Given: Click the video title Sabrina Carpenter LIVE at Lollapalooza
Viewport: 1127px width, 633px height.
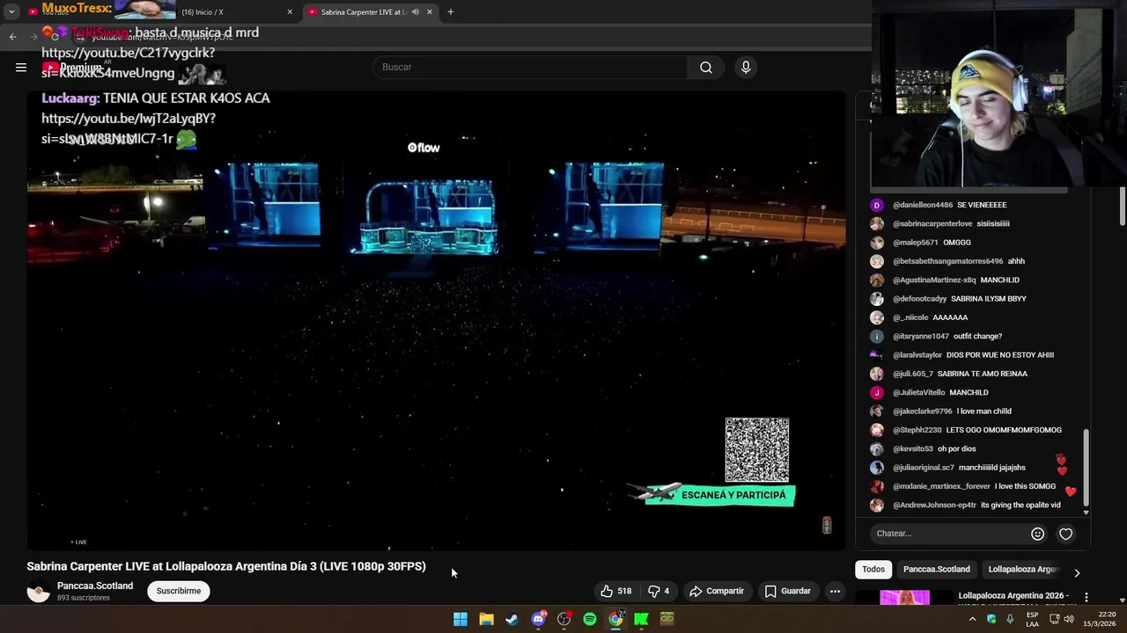Looking at the screenshot, I should point(226,566).
